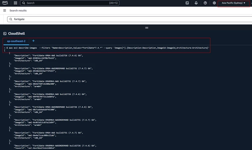Screen dimensions: 252x150
Task: Open the services grid menu
Action: pos(16,3)
